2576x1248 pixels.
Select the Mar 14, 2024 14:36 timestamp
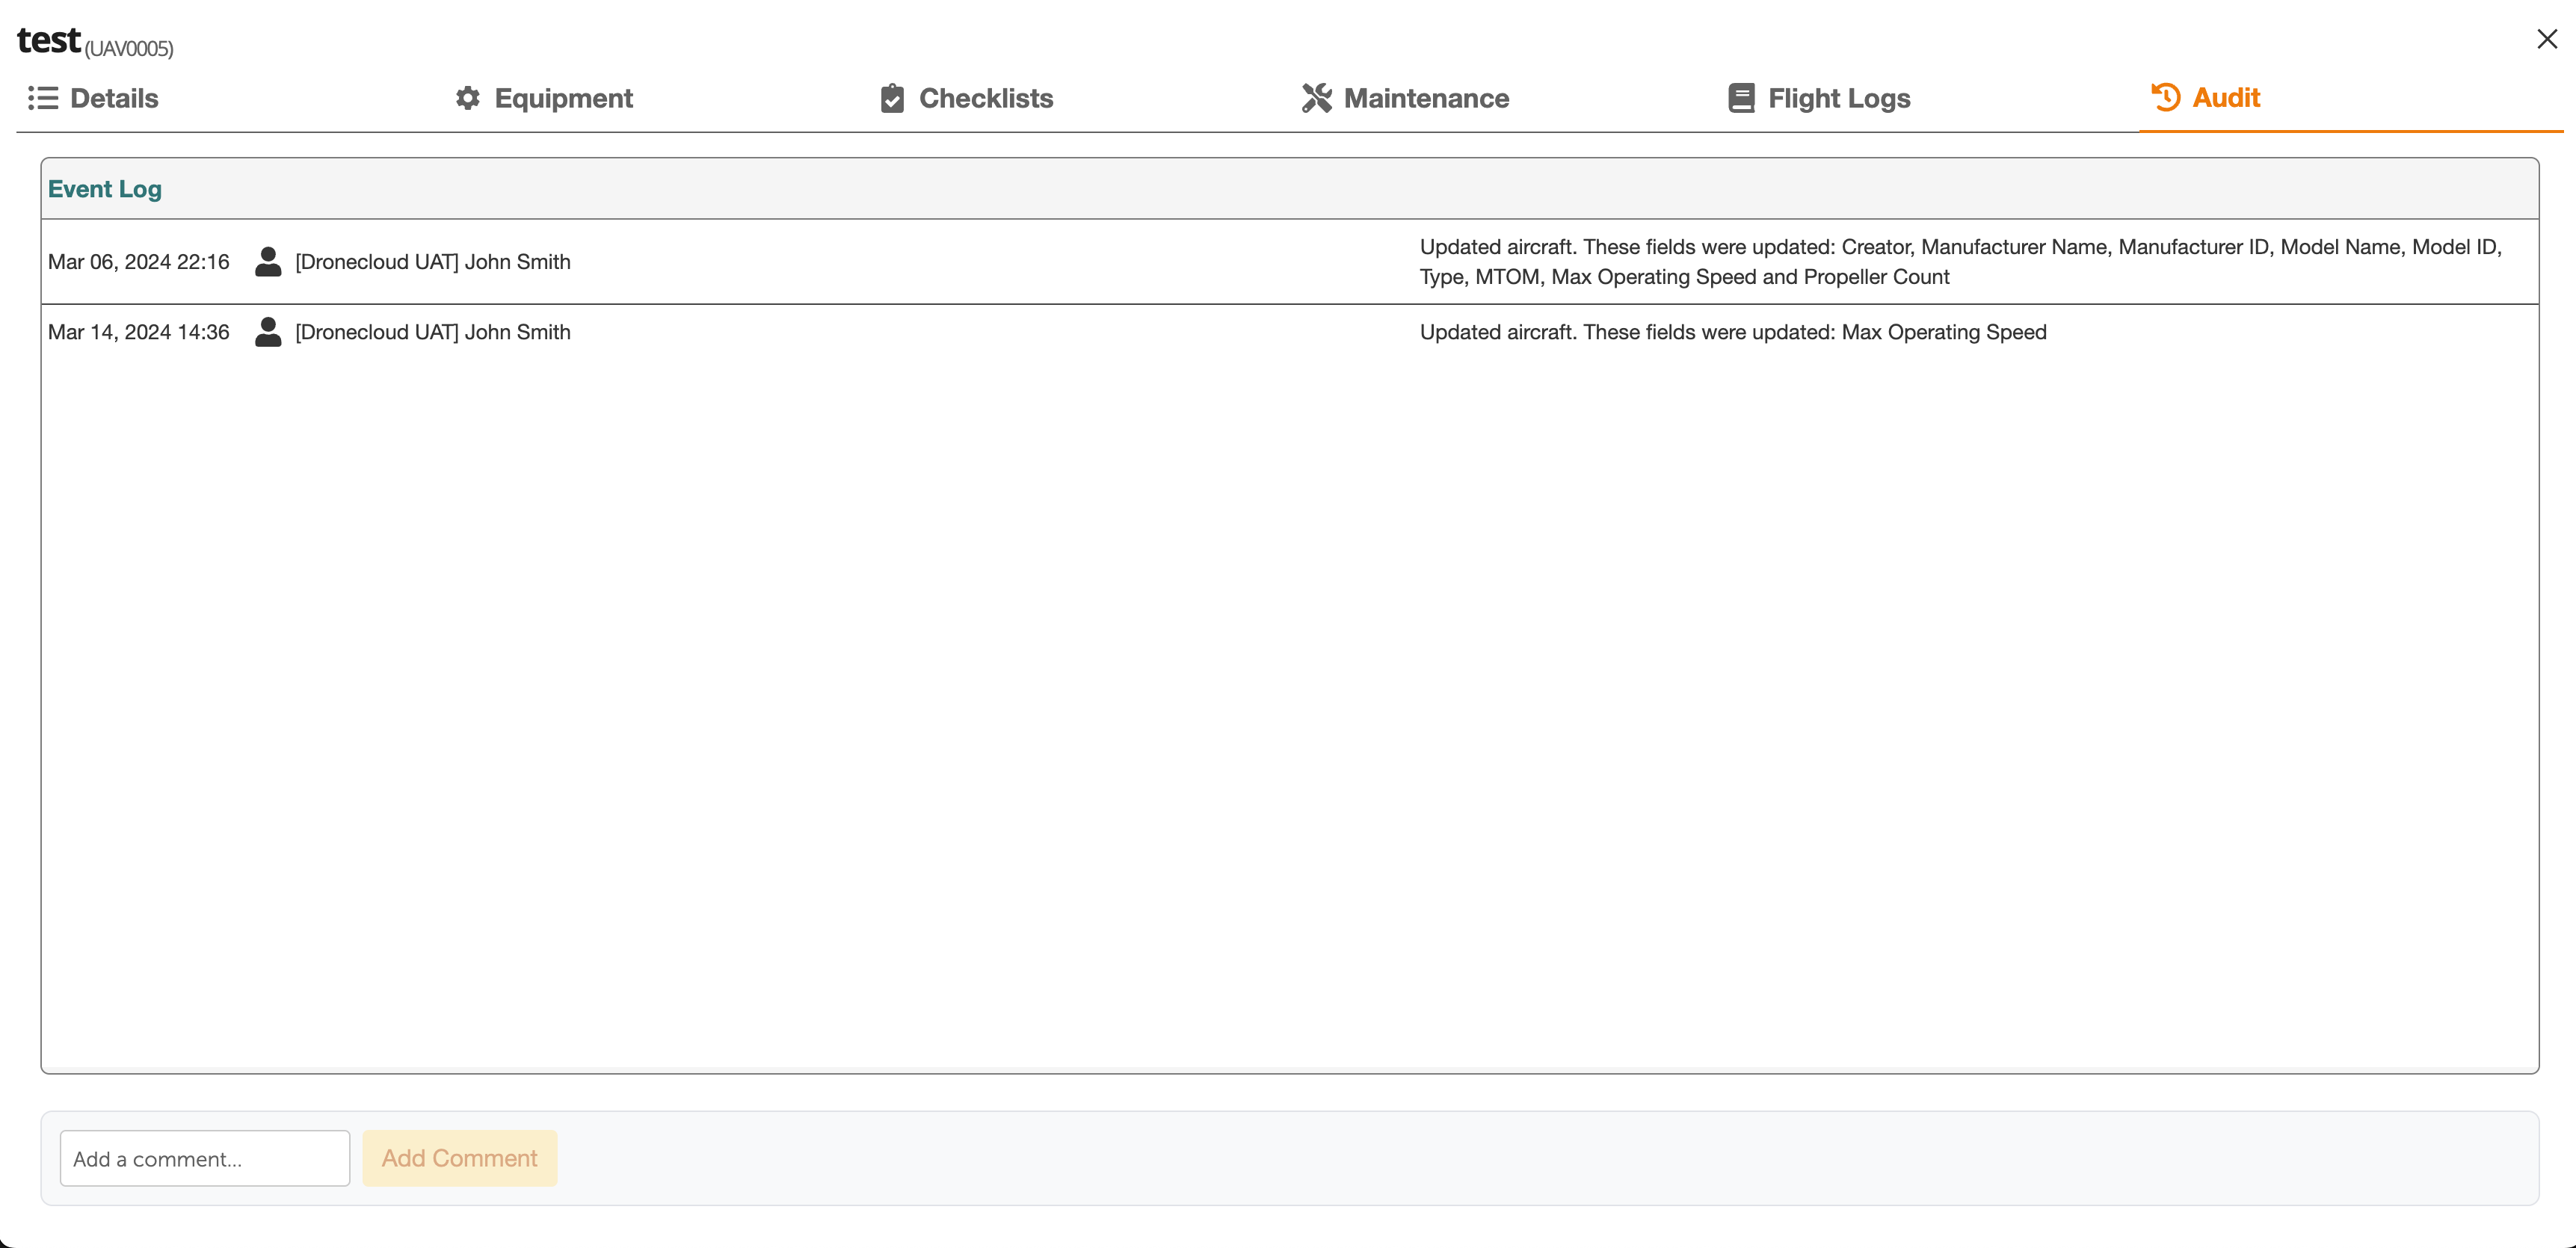point(139,332)
